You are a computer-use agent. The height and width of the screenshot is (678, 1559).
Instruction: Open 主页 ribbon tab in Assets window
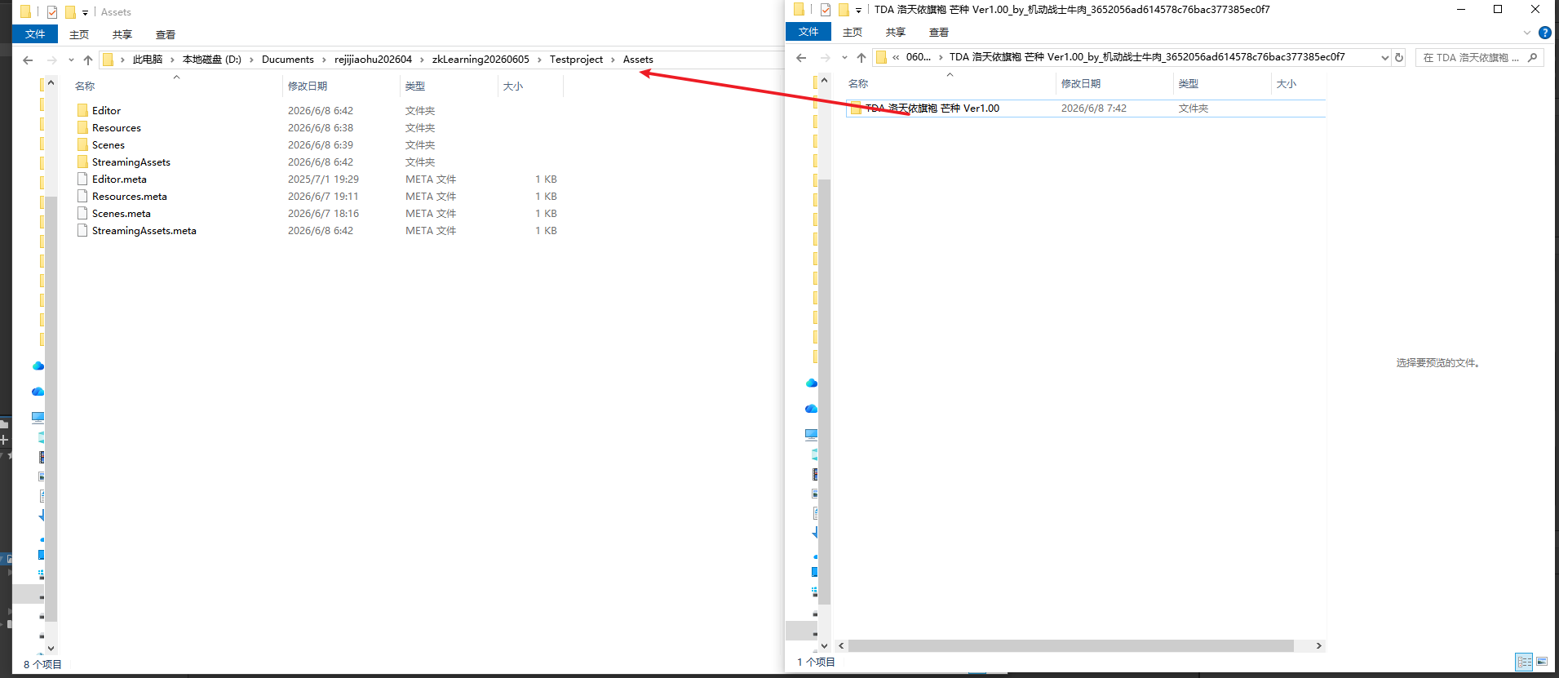tap(79, 34)
